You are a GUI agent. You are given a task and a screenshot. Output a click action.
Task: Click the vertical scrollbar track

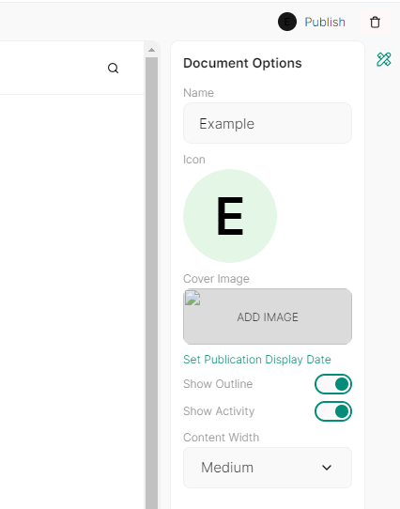click(151, 283)
